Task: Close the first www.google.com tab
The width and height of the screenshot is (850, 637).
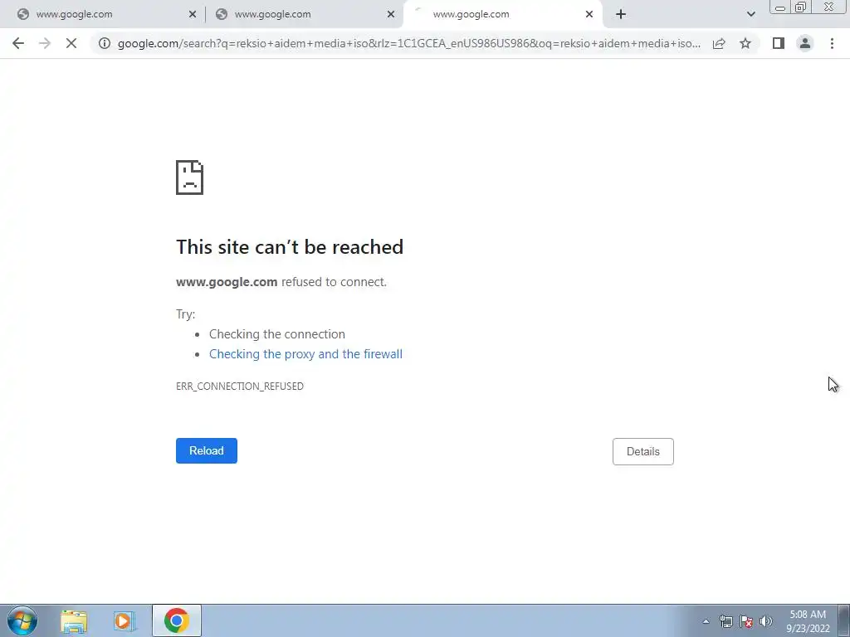Action: pyautogui.click(x=193, y=15)
